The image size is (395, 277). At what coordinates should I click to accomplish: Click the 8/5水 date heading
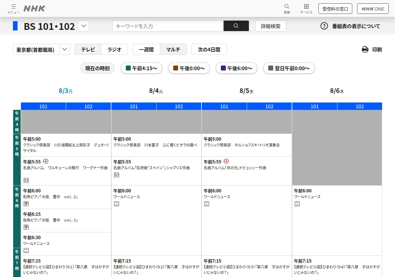point(247,91)
